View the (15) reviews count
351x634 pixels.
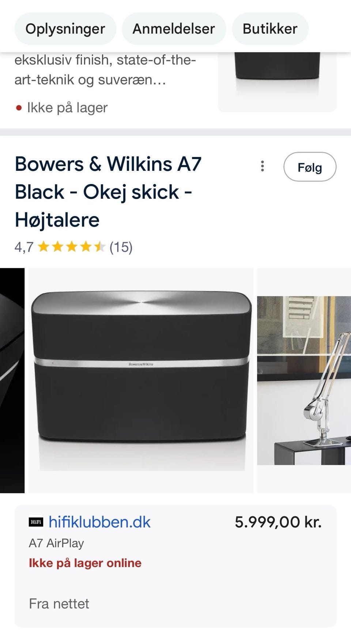(121, 247)
